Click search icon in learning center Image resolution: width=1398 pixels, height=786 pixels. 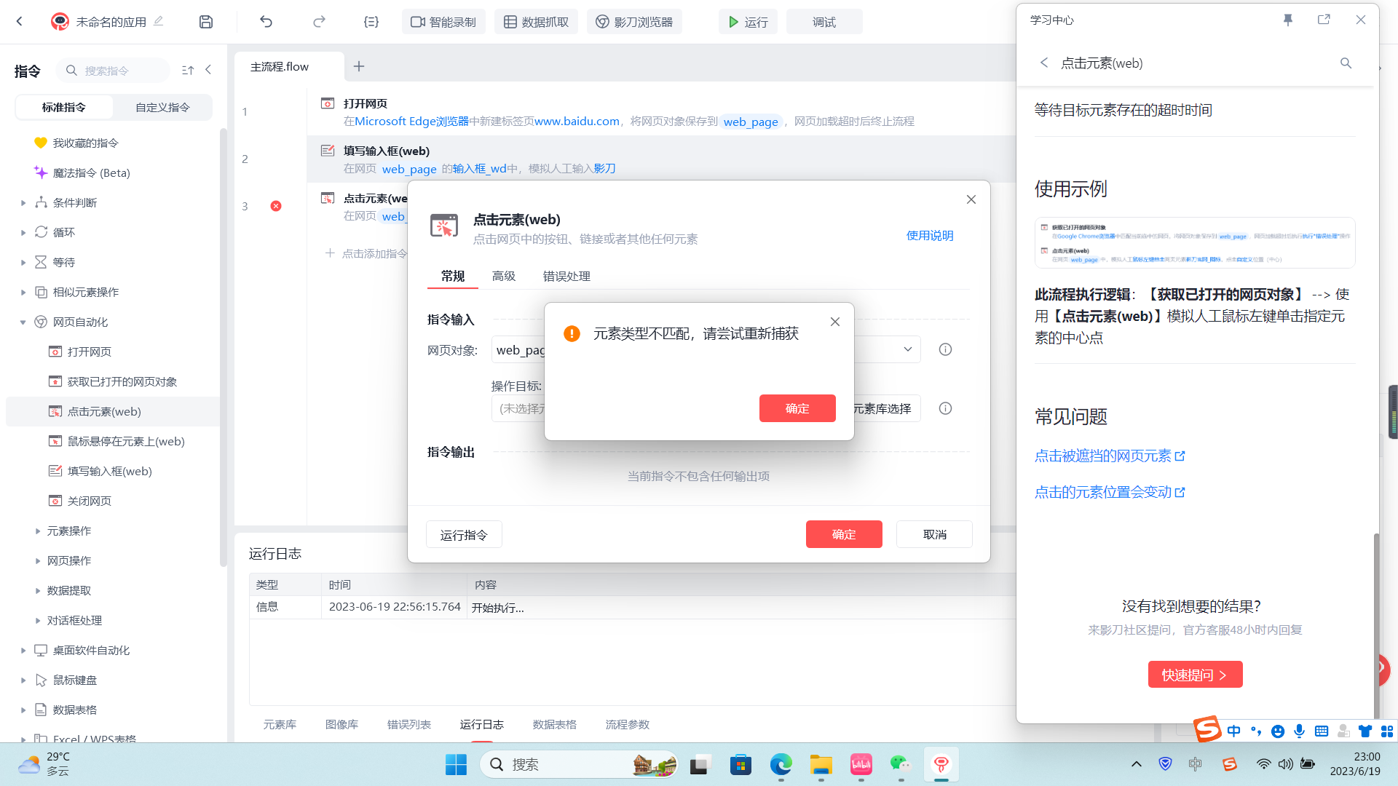pyautogui.click(x=1346, y=63)
